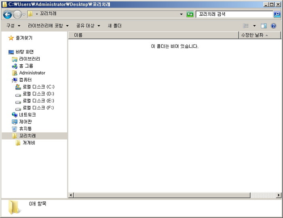
Task: Click the F: drive icon
Action: tap(18, 109)
